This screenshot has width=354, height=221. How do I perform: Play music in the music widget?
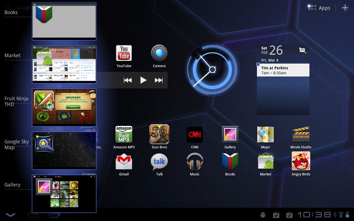[143, 80]
